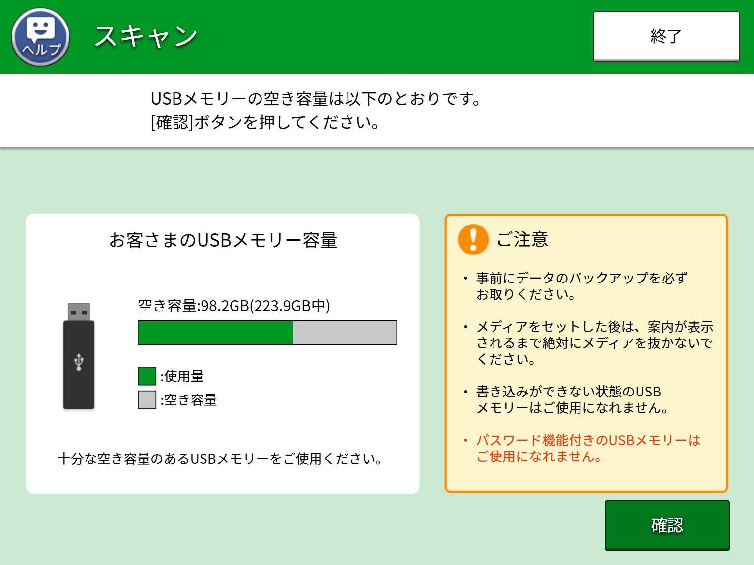Click the green 使用量 legend swatch
Image resolution: width=754 pixels, height=565 pixels.
(147, 376)
